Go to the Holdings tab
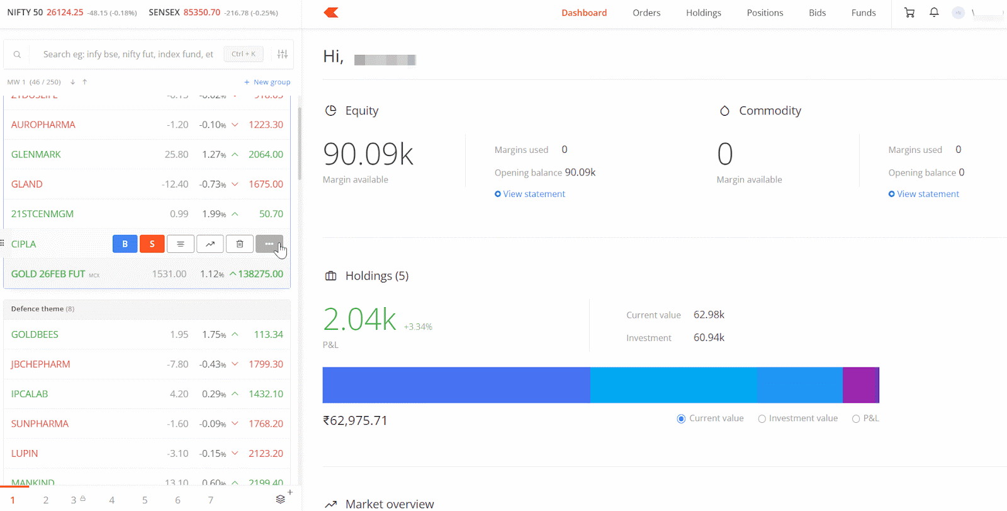Screen dimensions: 1007x511 click(x=703, y=13)
